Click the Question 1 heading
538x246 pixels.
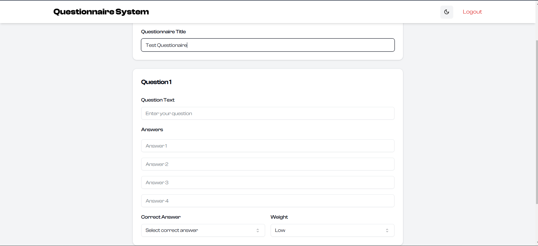click(156, 82)
